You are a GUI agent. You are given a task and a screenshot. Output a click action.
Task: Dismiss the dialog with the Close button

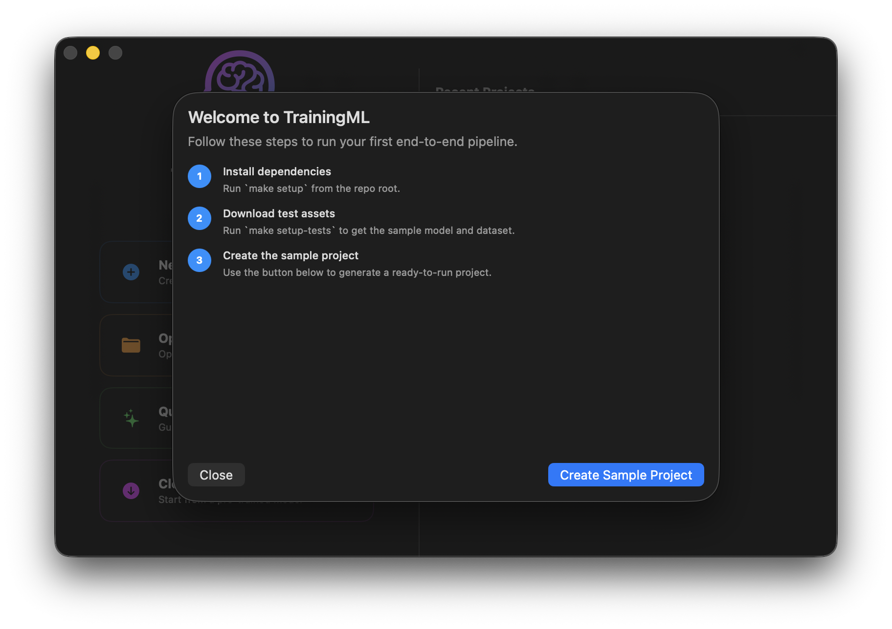[x=216, y=474]
